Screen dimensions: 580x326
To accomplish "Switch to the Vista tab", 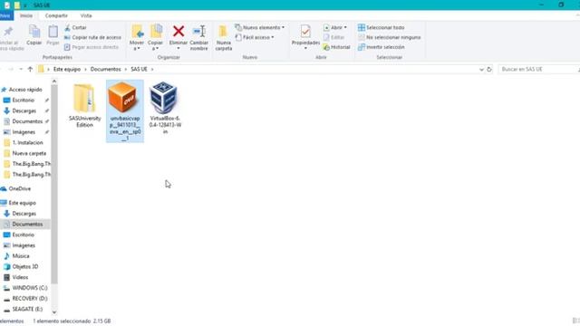I will [86, 15].
